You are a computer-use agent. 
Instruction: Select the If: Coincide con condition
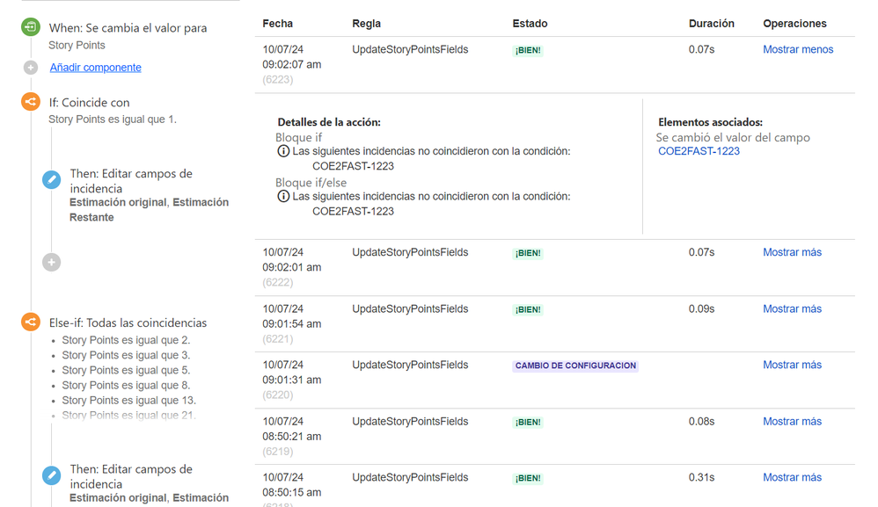89,102
